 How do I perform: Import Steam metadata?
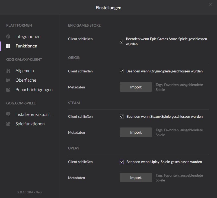[136, 132]
